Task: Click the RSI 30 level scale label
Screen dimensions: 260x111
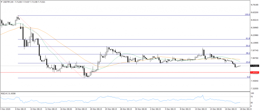Action: [252, 102]
